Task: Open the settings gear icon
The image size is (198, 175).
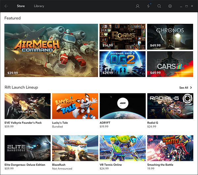Action: coord(170,6)
